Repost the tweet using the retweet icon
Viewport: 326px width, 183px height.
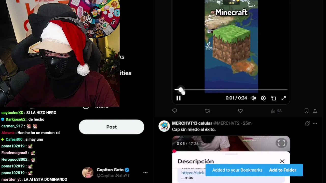208,111
